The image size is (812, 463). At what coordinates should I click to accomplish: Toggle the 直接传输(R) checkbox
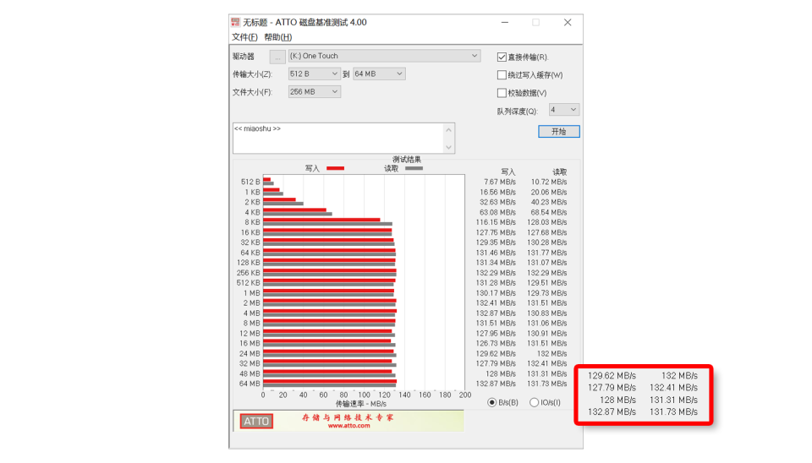pos(502,57)
